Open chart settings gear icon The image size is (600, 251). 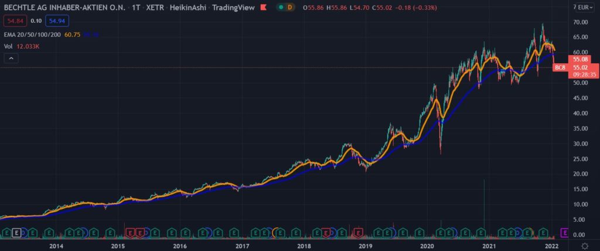point(585,246)
